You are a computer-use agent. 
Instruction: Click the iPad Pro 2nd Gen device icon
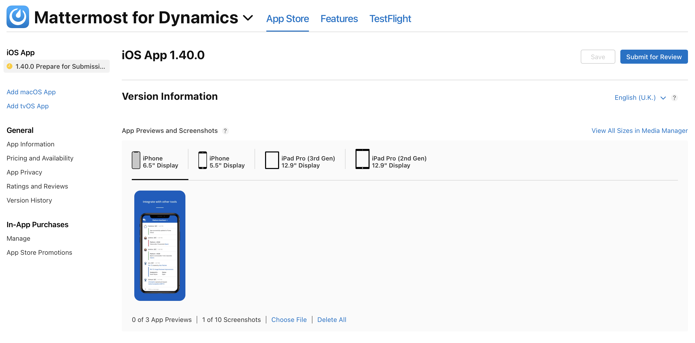pyautogui.click(x=362, y=159)
